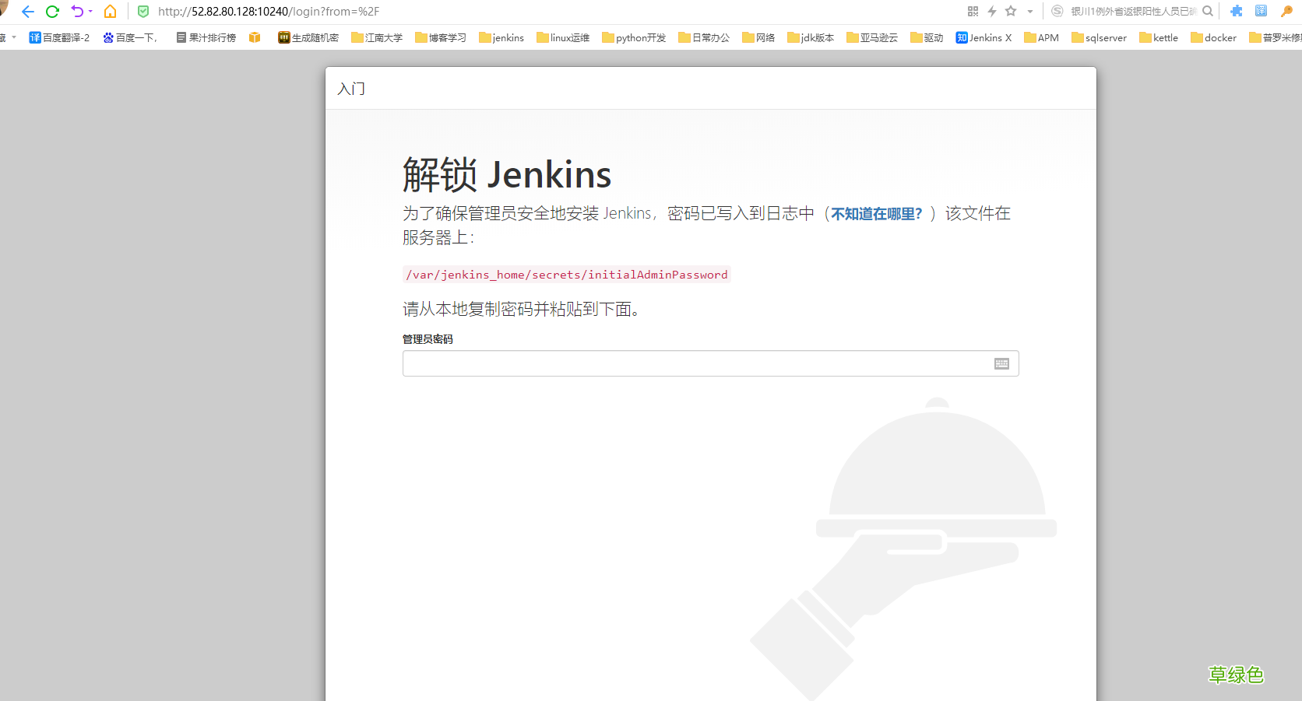The image size is (1302, 701).
Task: Expand the docker bookmarks folder
Action: [x=1213, y=37]
